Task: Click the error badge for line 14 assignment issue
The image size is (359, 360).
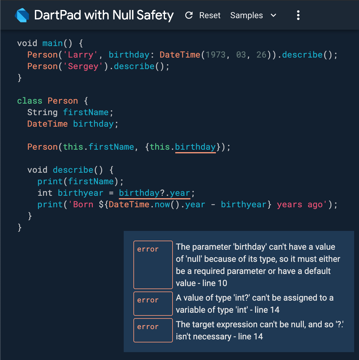Action: (153, 303)
